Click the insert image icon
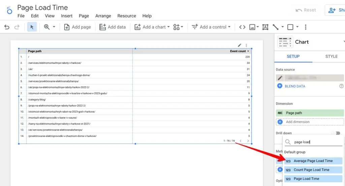Image resolution: width=345 pixels, height=186 pixels. pyautogui.click(x=252, y=27)
